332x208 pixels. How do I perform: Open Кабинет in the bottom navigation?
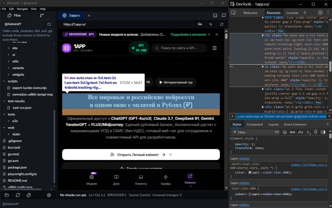tap(190, 179)
